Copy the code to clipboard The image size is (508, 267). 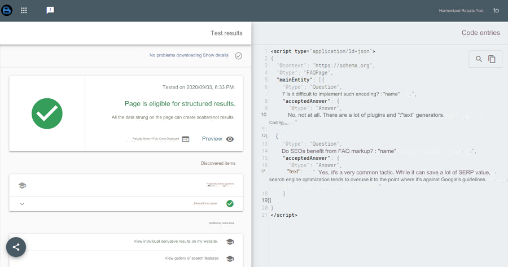[x=492, y=59]
